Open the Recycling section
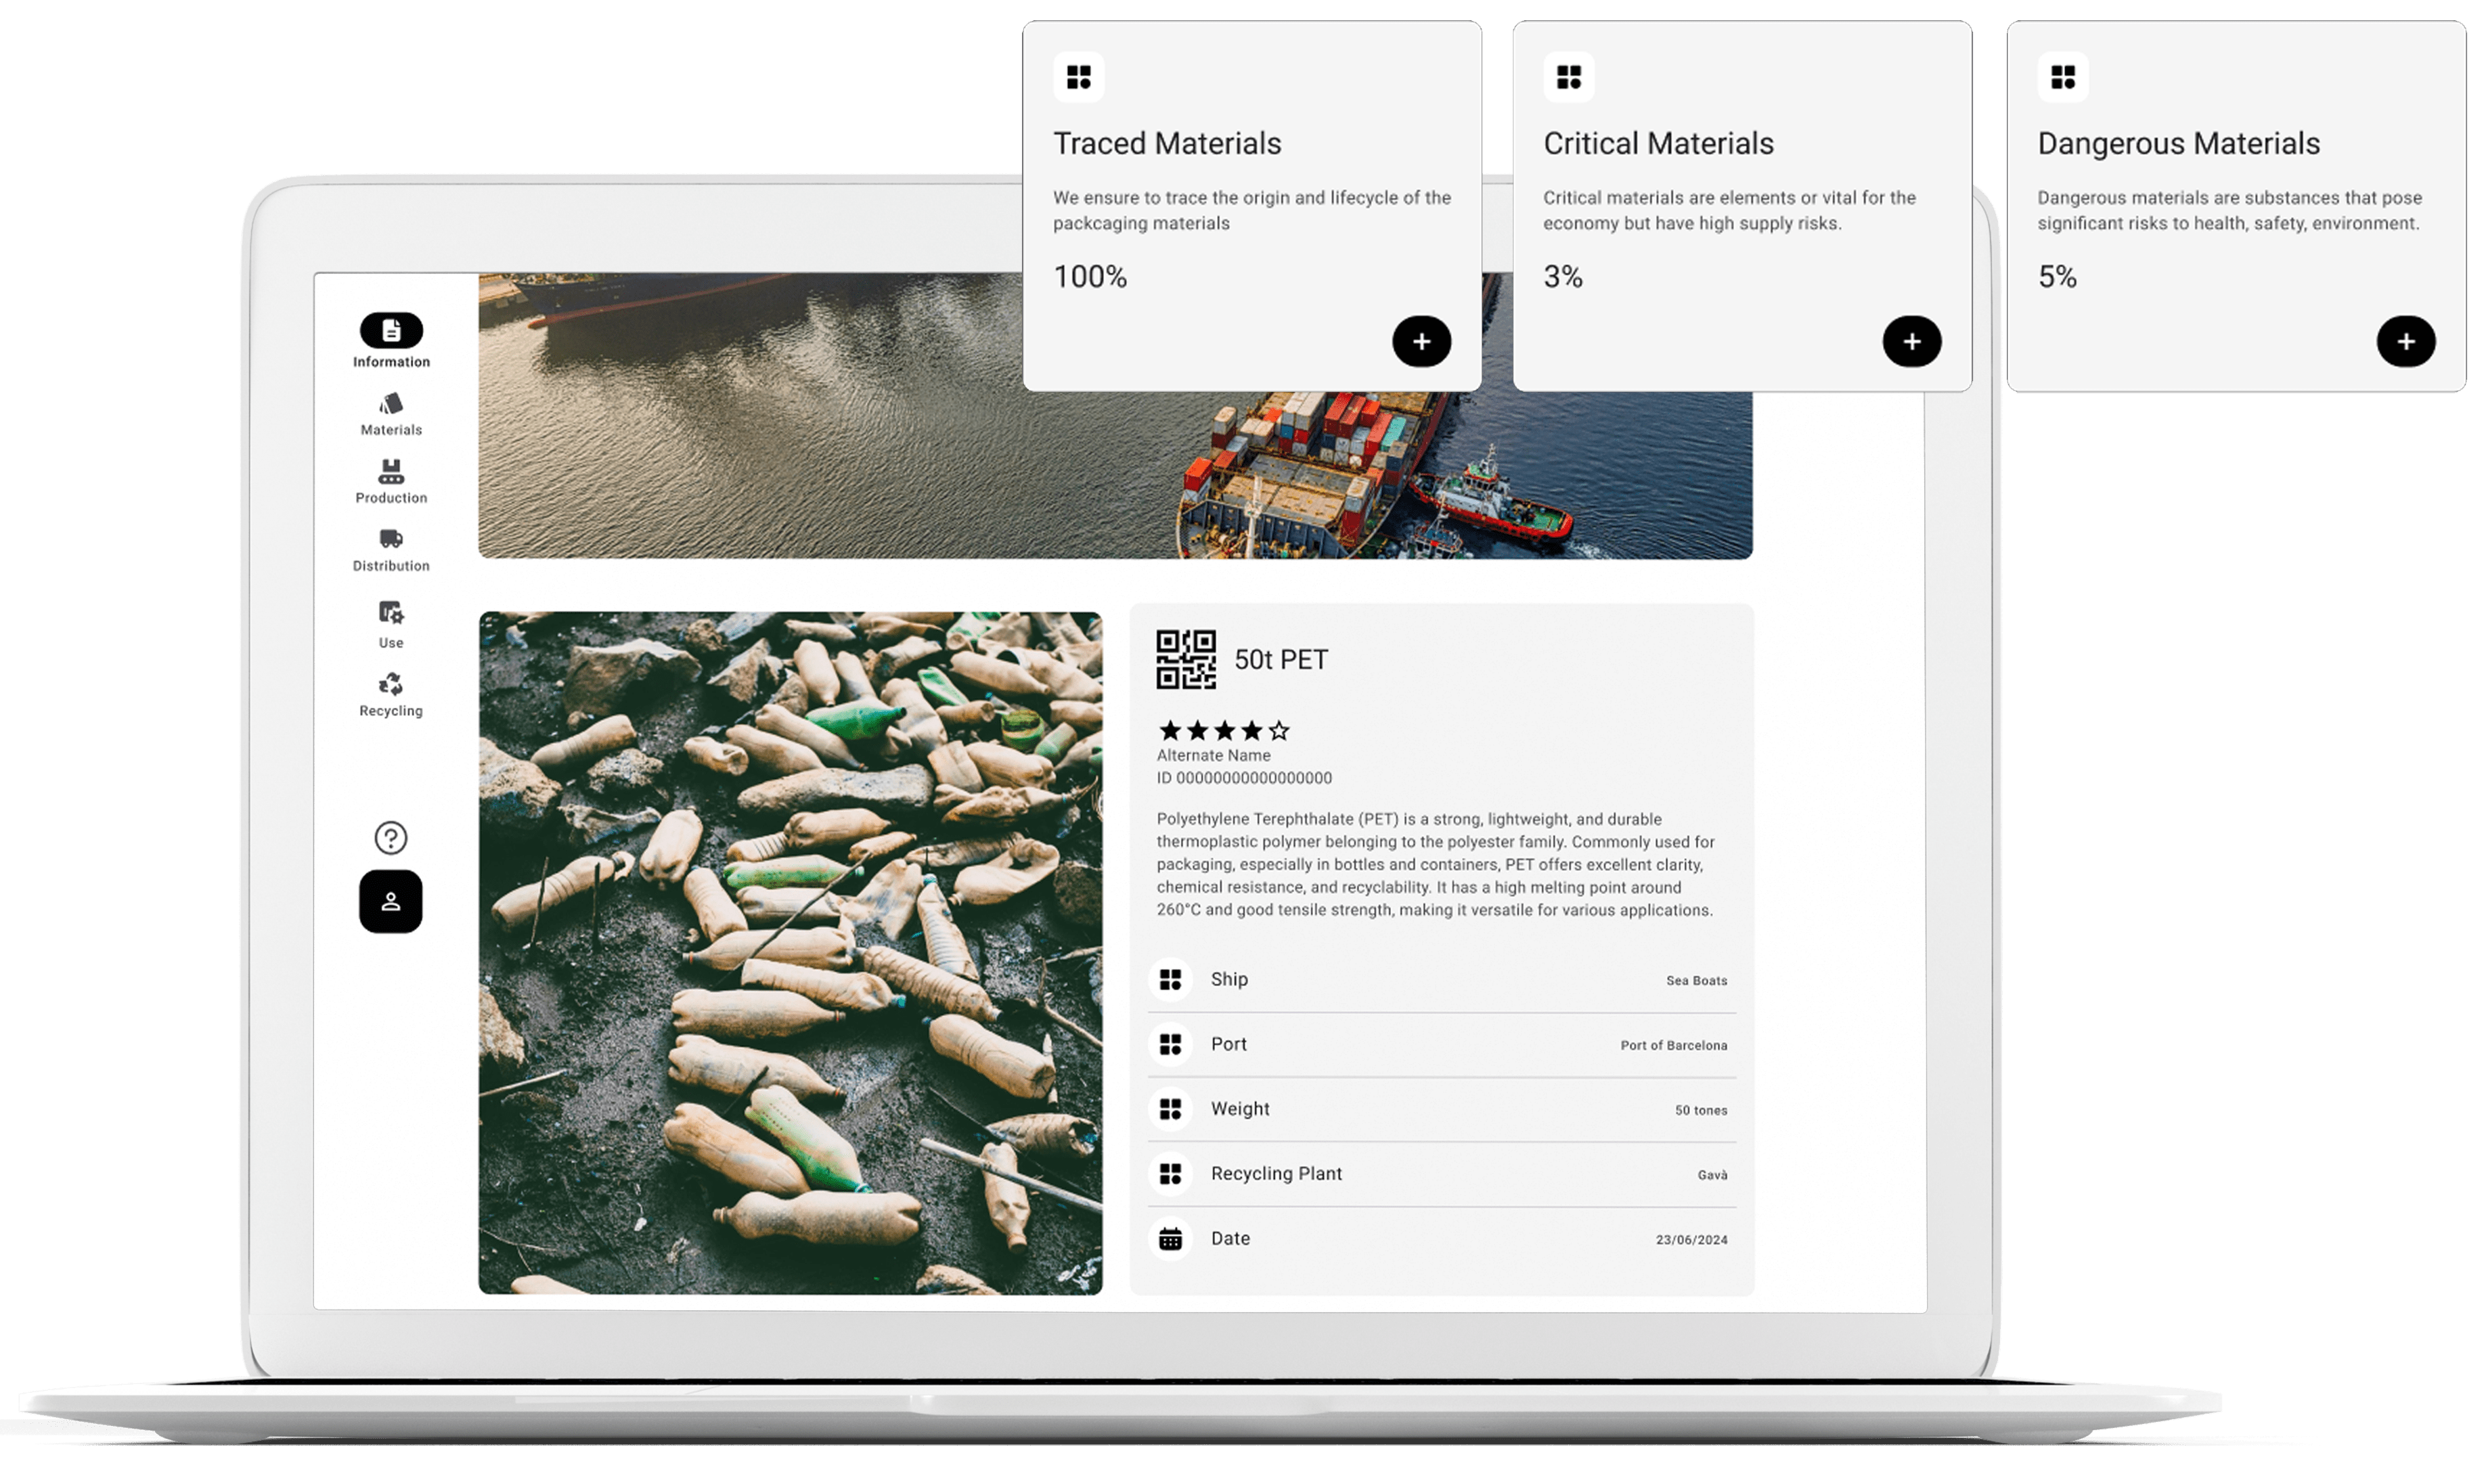2484x1472 pixels. (x=391, y=684)
